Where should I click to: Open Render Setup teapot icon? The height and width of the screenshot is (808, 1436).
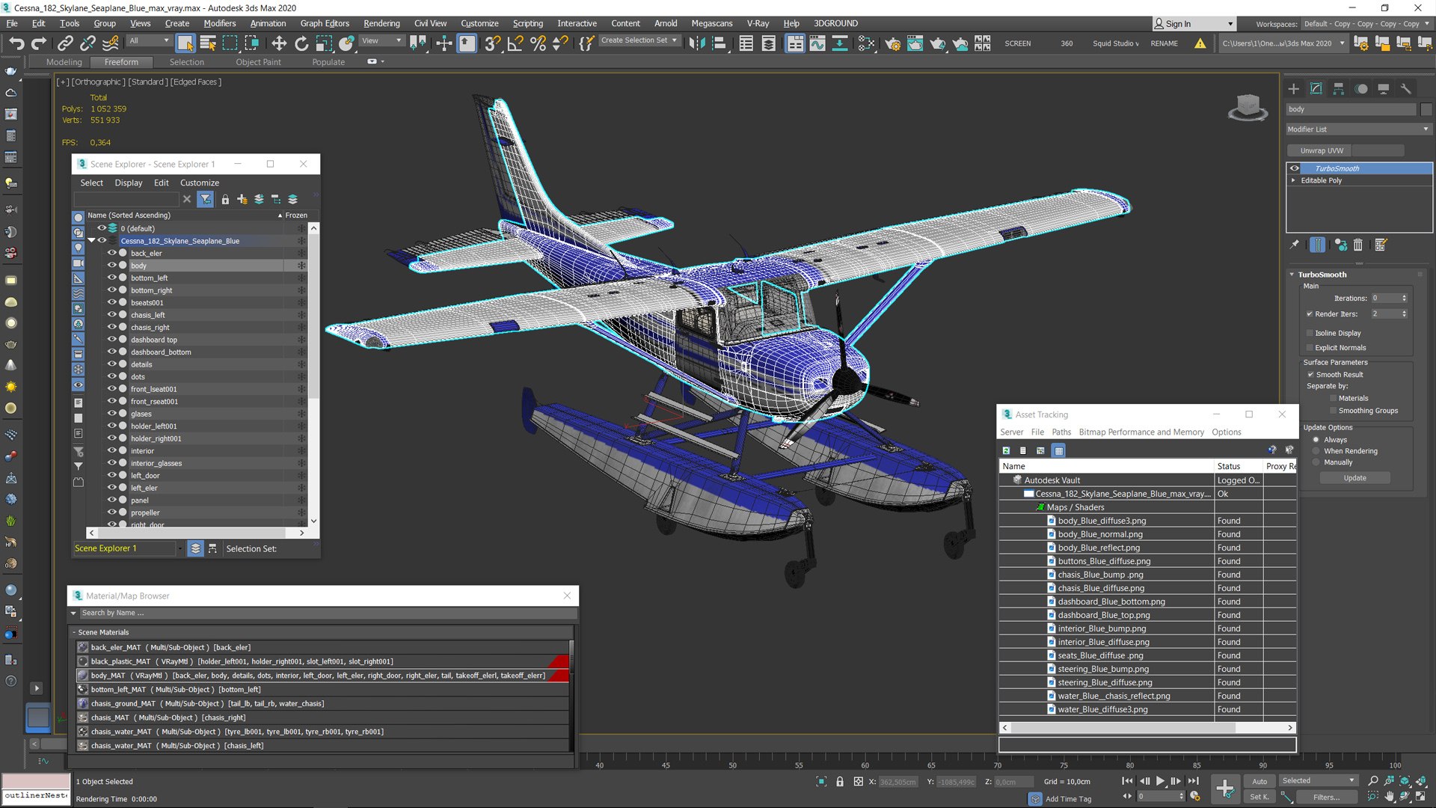[892, 43]
